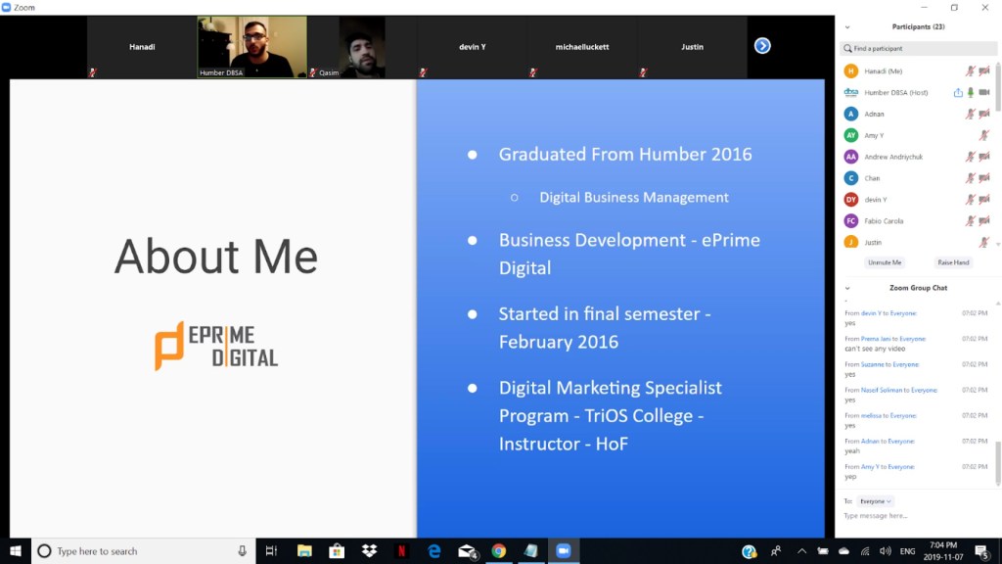Viewport: 1002px width, 564px height.
Task: Collapse the Participants panel chevron
Action: [x=847, y=27]
